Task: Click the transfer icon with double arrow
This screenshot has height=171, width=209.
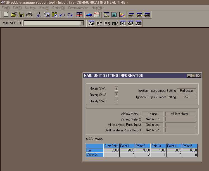Action: click(139, 15)
